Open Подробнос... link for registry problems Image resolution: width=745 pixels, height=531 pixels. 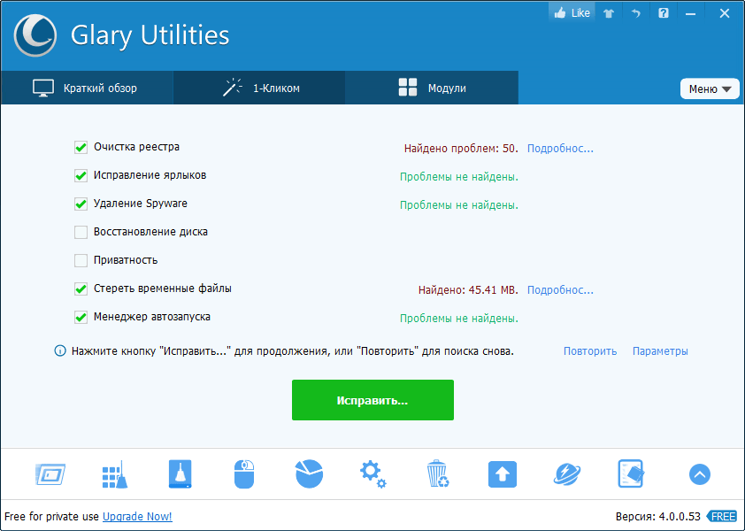(560, 149)
